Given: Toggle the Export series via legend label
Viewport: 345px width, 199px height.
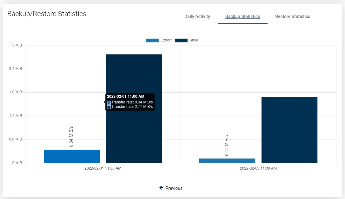Looking at the screenshot, I should [x=166, y=40].
